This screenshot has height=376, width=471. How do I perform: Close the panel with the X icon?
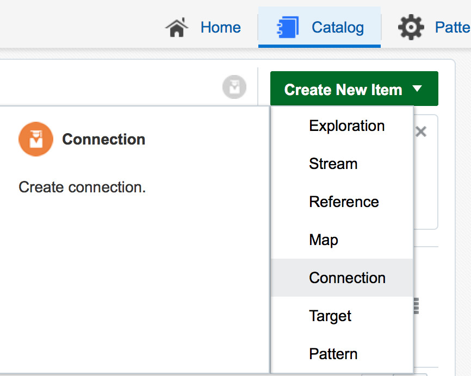point(421,131)
